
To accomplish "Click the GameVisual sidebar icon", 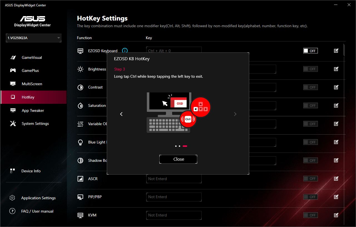I will [13, 57].
